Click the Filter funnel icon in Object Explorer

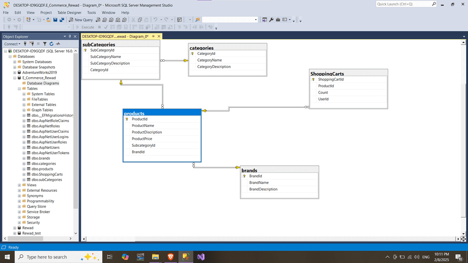(x=45, y=44)
